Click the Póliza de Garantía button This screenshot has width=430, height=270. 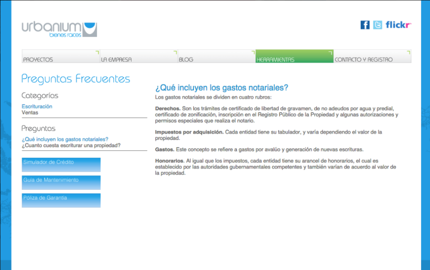coord(61,200)
